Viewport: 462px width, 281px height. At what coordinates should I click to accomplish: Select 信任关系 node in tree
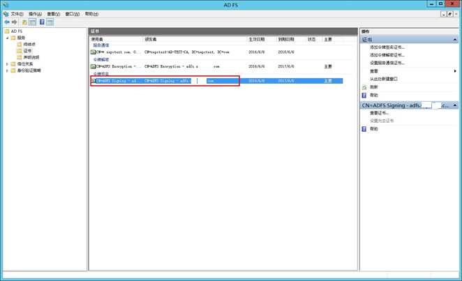pyautogui.click(x=25, y=64)
